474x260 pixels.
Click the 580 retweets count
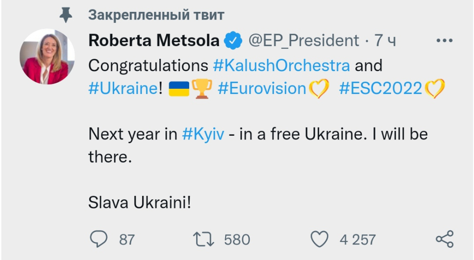click(237, 240)
